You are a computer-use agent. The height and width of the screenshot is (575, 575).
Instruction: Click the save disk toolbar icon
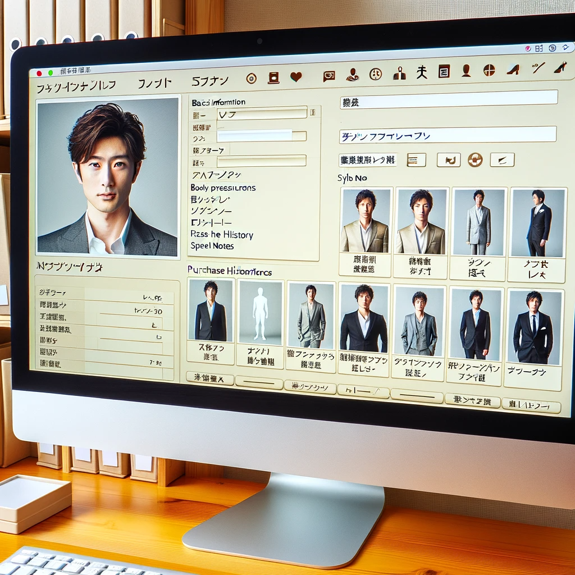click(273, 77)
